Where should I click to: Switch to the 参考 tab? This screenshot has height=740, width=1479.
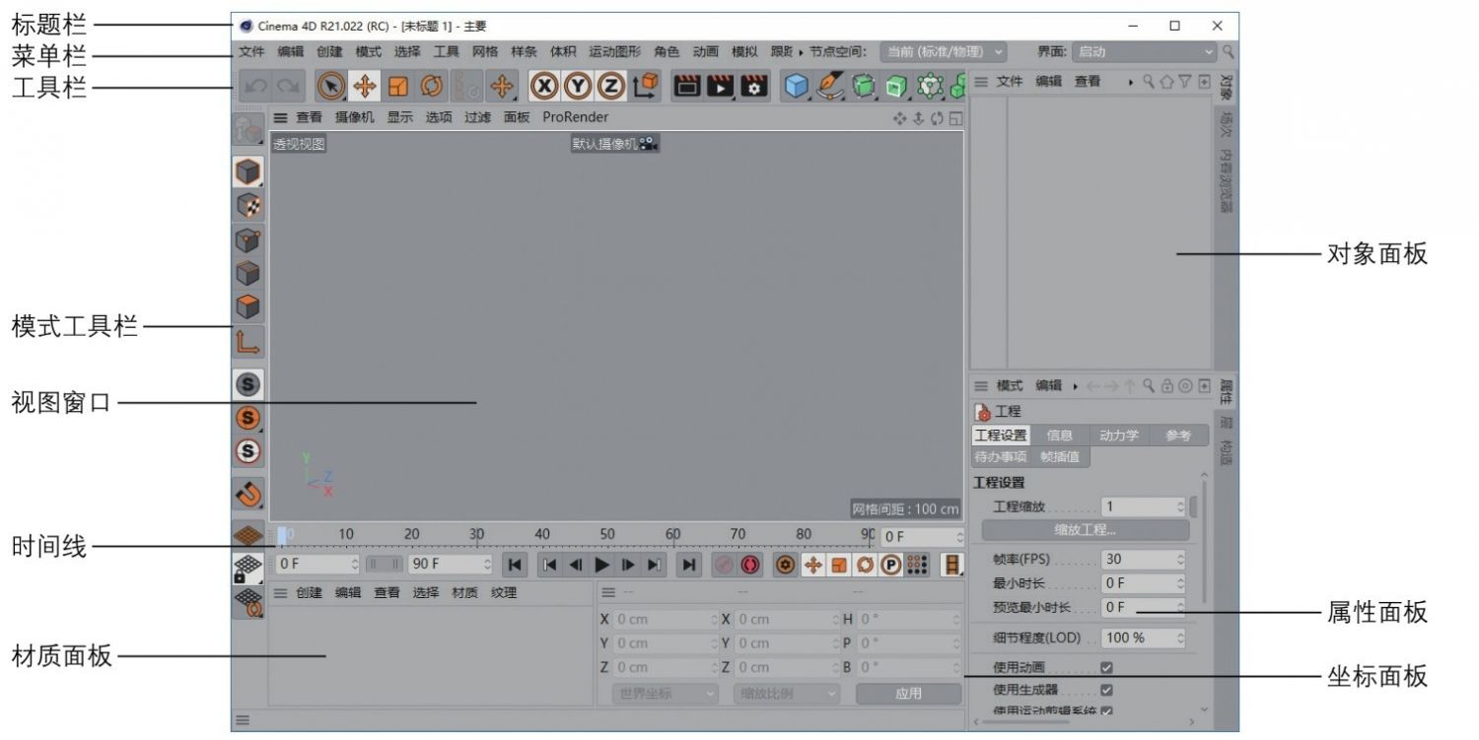[x=1178, y=436]
